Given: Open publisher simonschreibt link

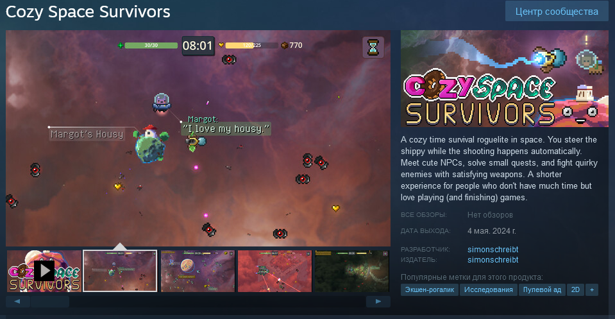Looking at the screenshot, I should coord(493,259).
